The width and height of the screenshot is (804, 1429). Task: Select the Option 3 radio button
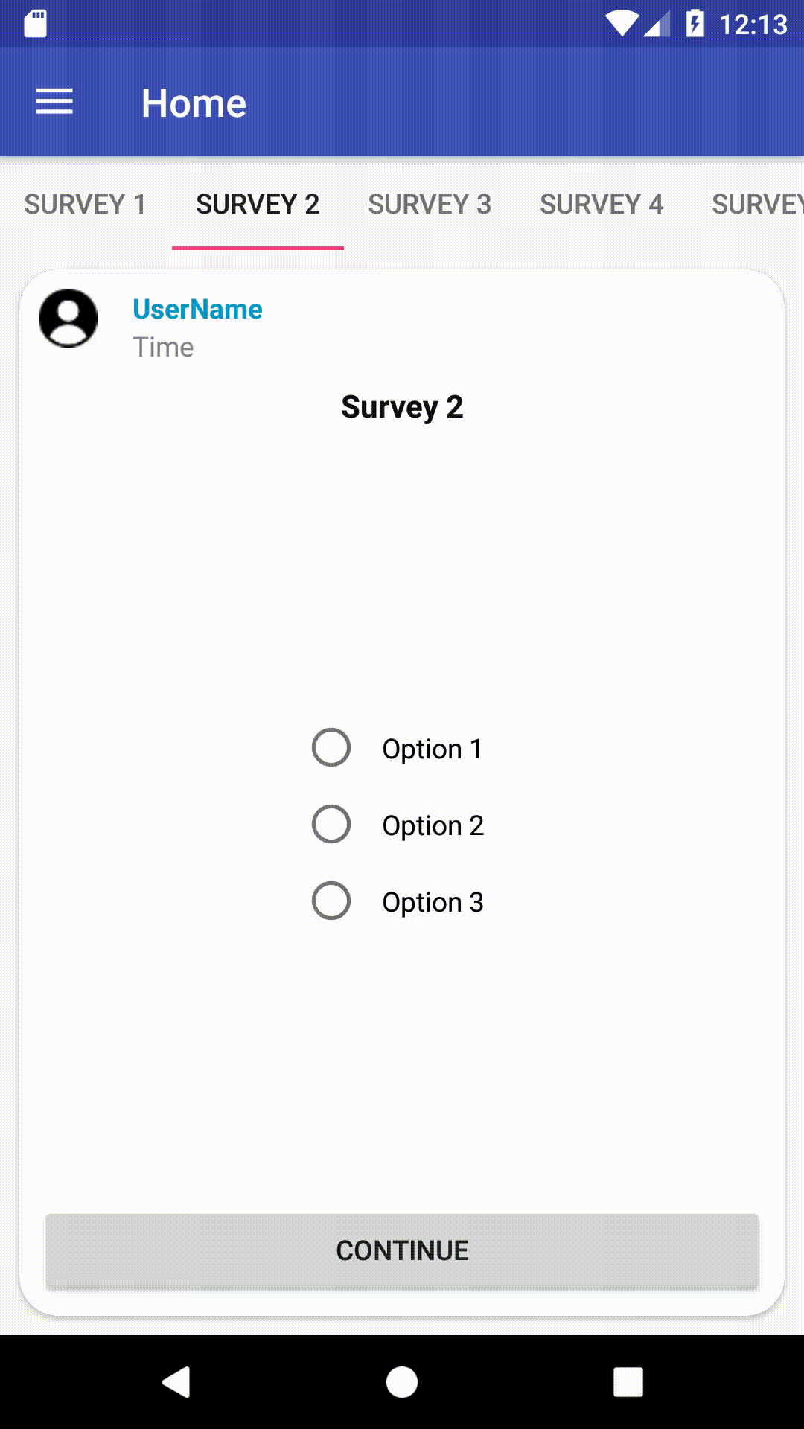331,900
